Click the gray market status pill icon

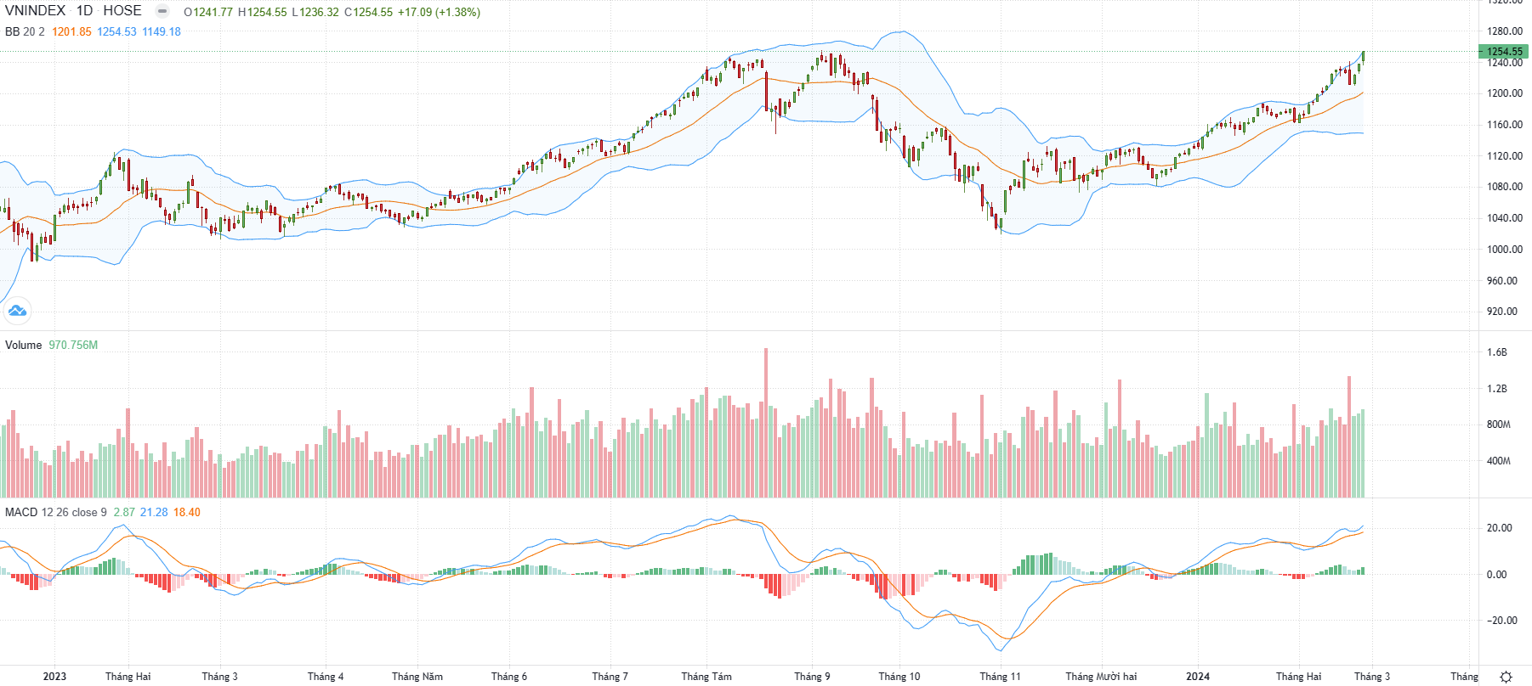tap(162, 12)
